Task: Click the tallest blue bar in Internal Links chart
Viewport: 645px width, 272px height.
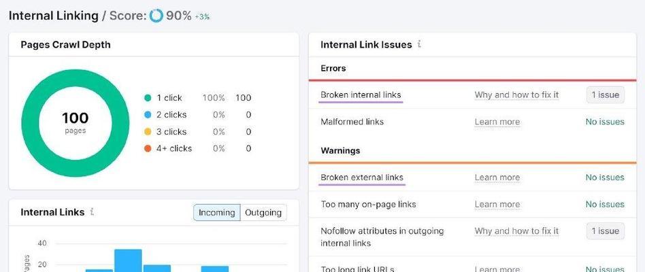Action: point(128,260)
